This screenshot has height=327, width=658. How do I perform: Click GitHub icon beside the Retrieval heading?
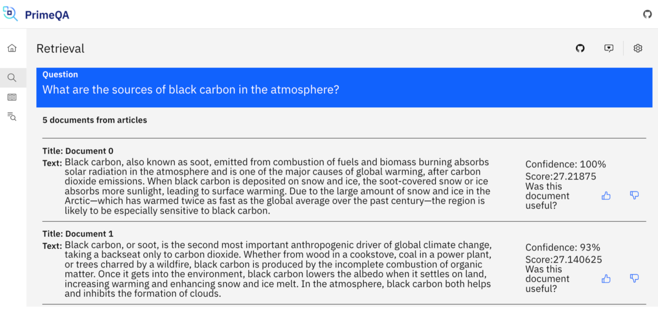[x=580, y=48]
